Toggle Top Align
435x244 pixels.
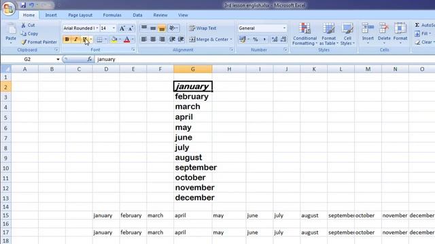tap(144, 28)
